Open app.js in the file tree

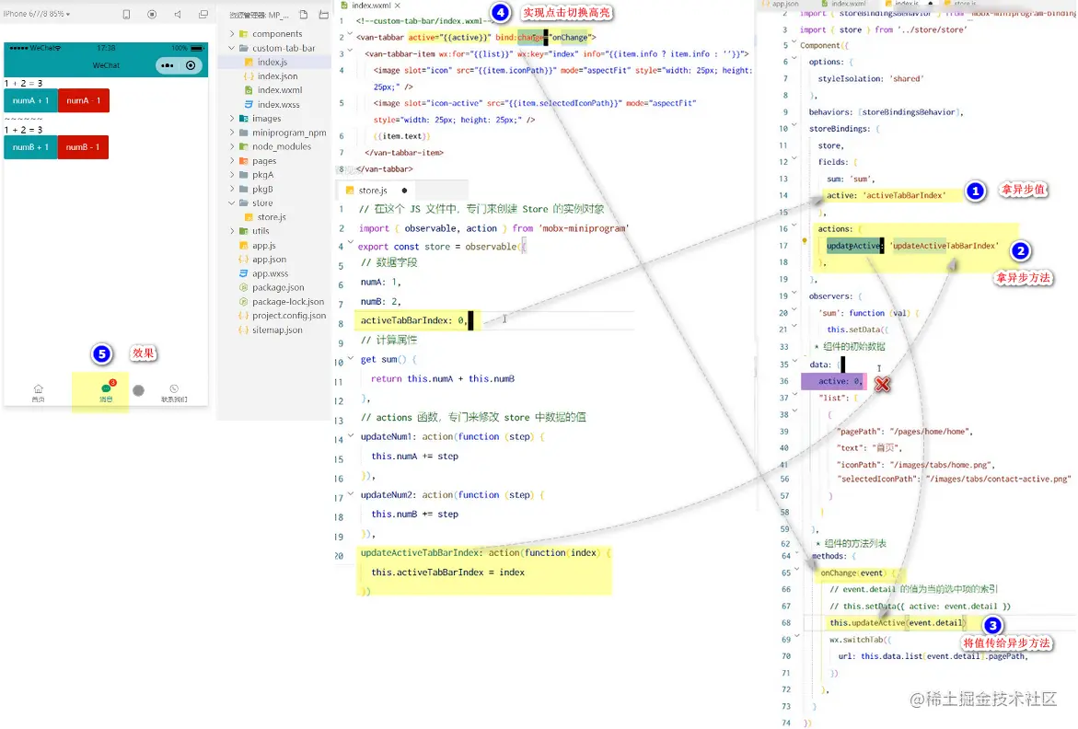pyautogui.click(x=264, y=245)
